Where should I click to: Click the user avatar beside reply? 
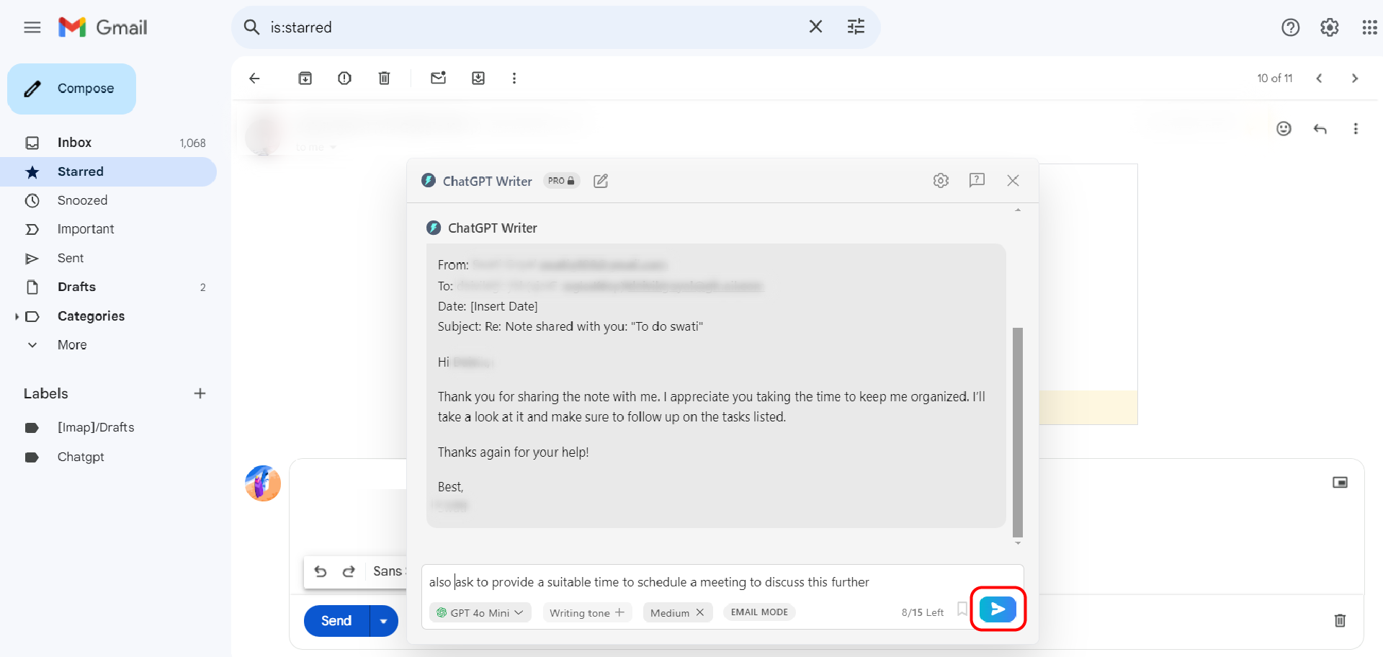263,483
